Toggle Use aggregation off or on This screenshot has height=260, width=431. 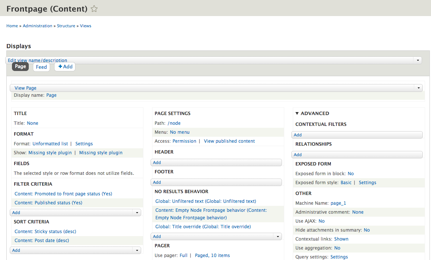(x=337, y=248)
